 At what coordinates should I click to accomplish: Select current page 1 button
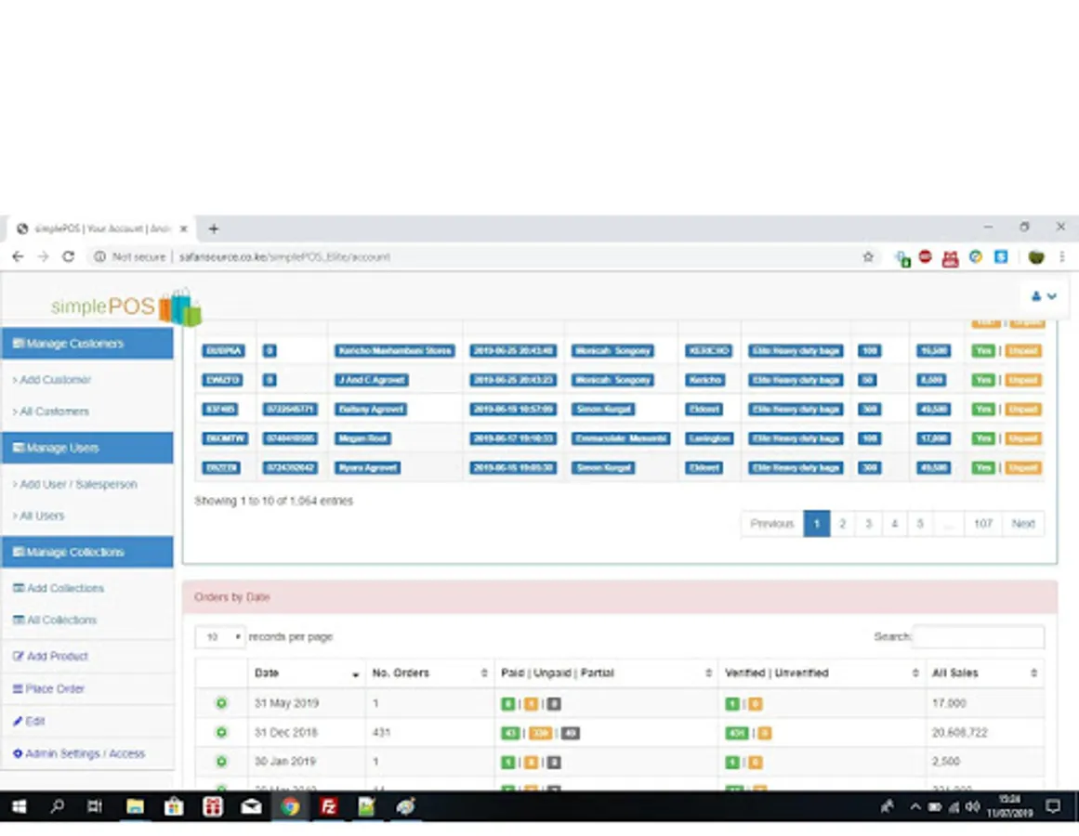[x=817, y=524]
